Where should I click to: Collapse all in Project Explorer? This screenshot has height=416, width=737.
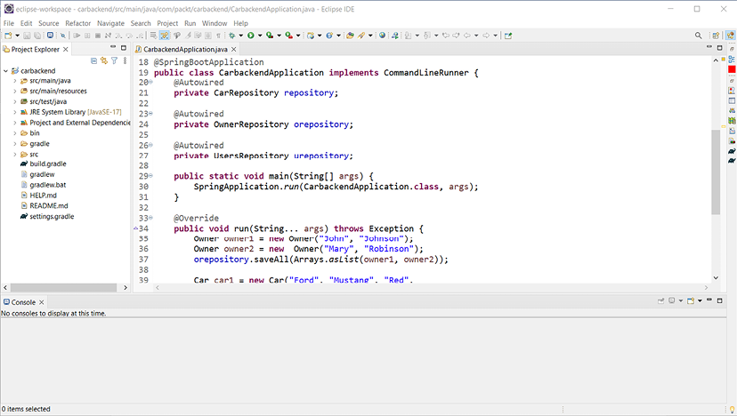click(x=94, y=61)
